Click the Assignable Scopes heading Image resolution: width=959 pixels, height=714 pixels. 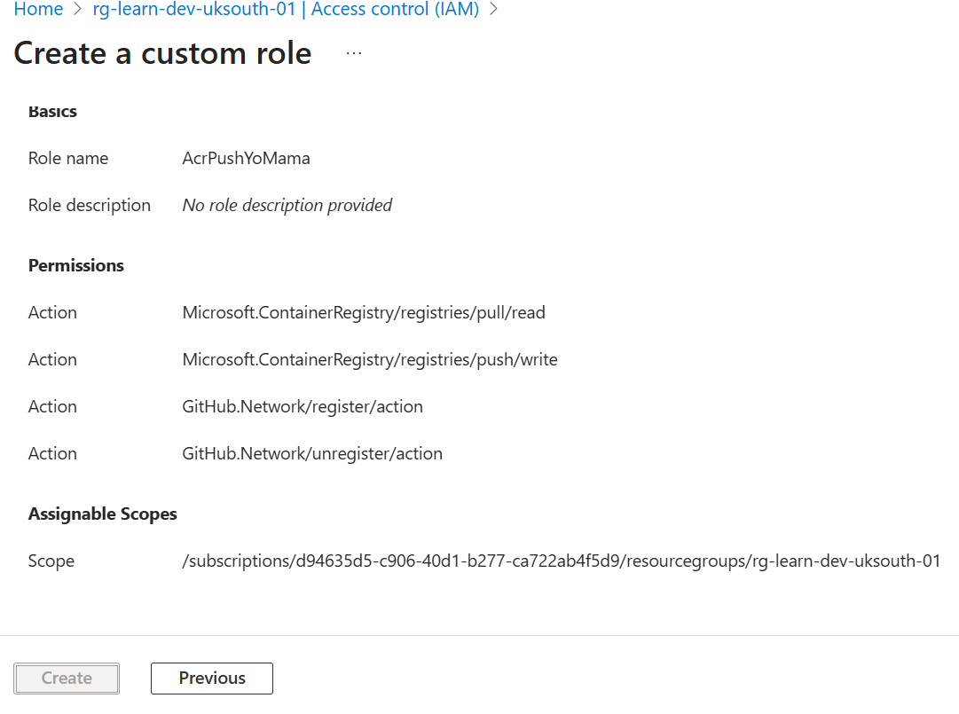103,514
